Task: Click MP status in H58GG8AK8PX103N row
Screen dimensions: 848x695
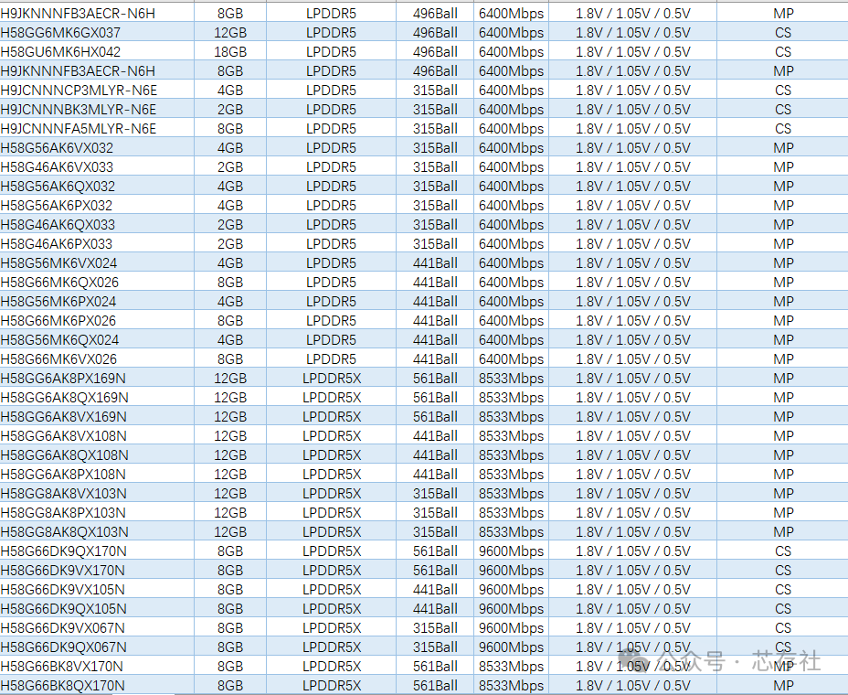Action: pos(784,513)
